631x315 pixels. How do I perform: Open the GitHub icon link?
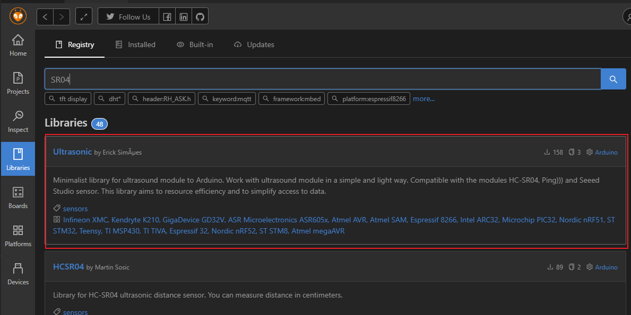(200, 17)
